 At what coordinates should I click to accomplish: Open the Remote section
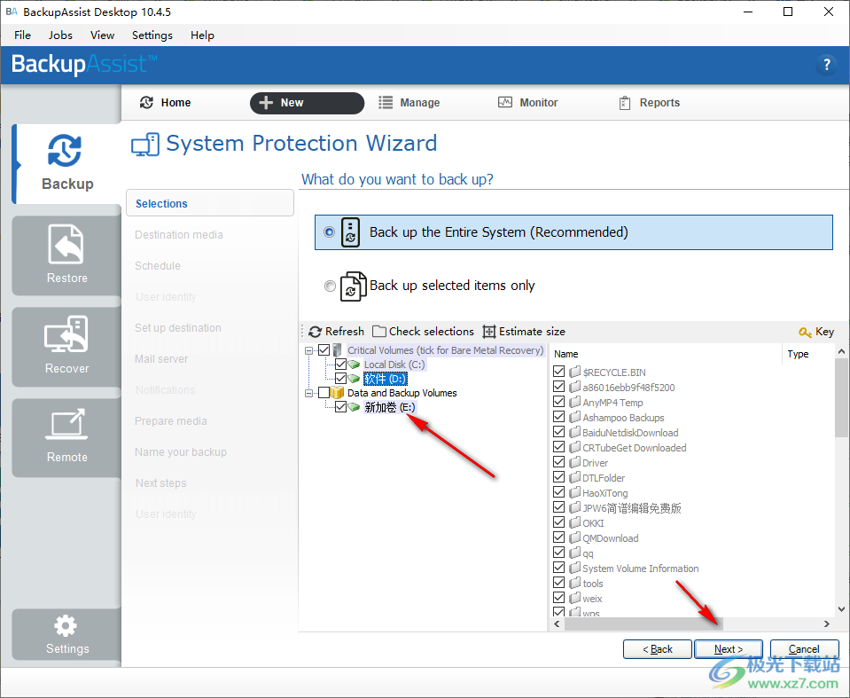click(x=66, y=437)
